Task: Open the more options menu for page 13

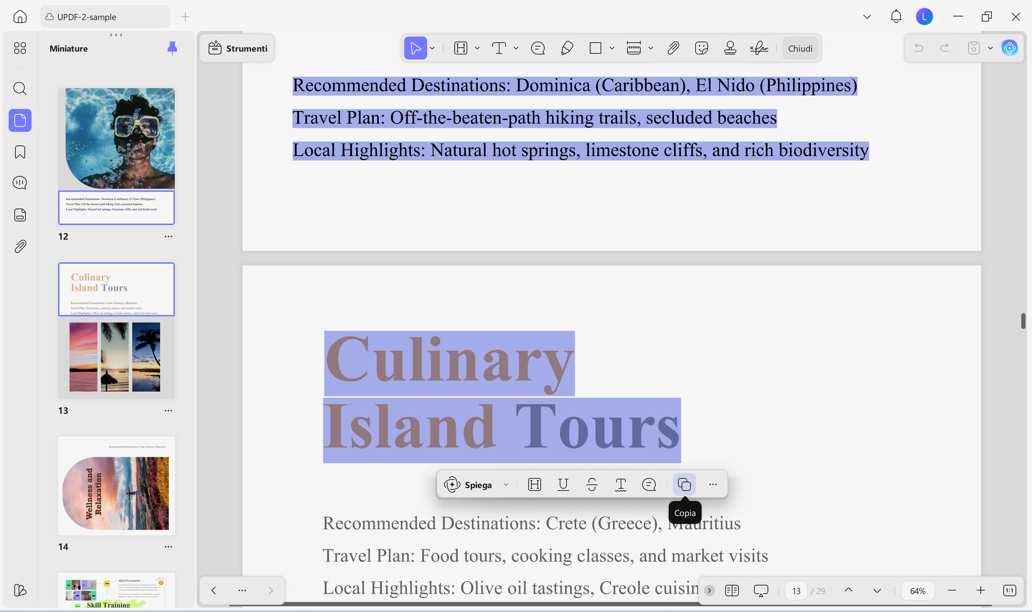Action: pyautogui.click(x=168, y=410)
